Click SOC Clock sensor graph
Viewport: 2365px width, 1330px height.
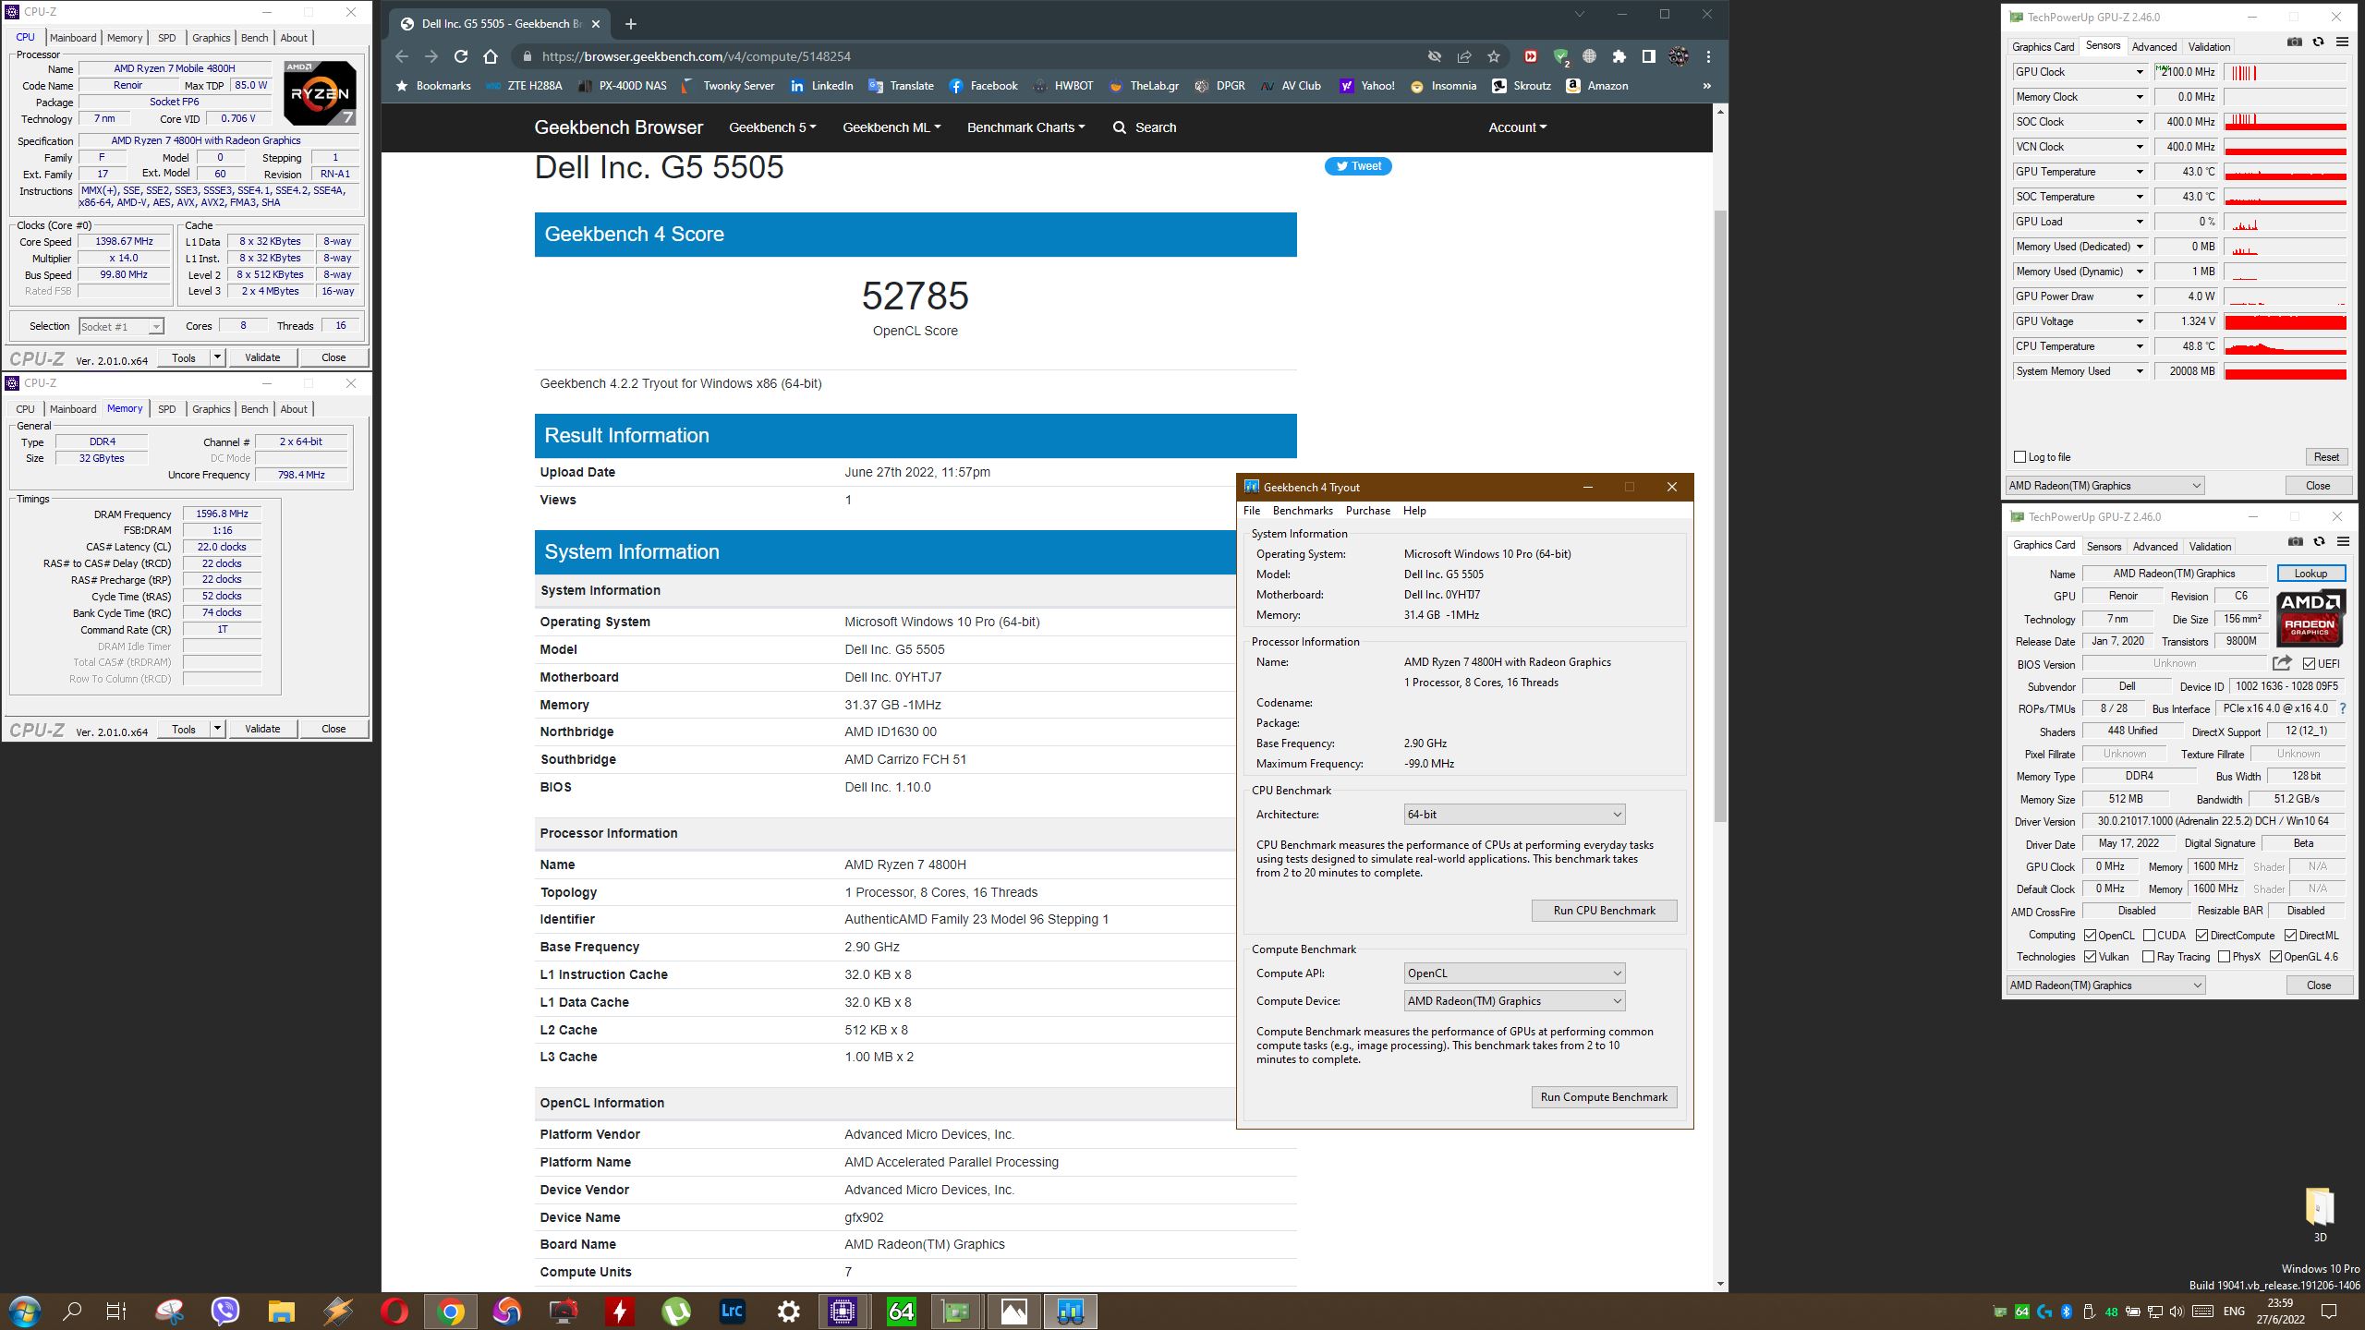pyautogui.click(x=2286, y=122)
